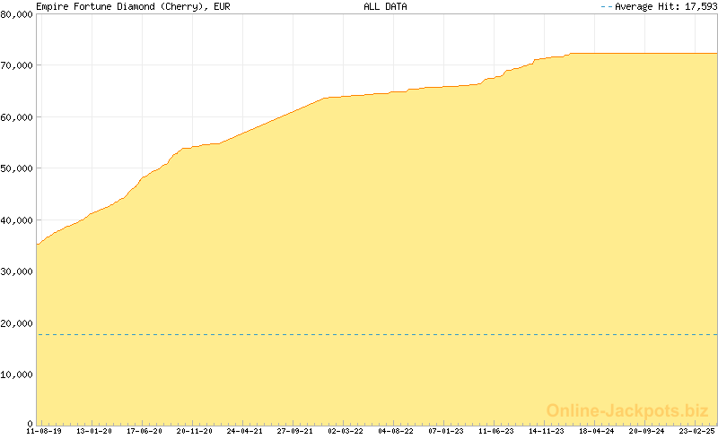This screenshot has width=718, height=439.
Task: Select the 20-09-24 date label
Action: (647, 431)
